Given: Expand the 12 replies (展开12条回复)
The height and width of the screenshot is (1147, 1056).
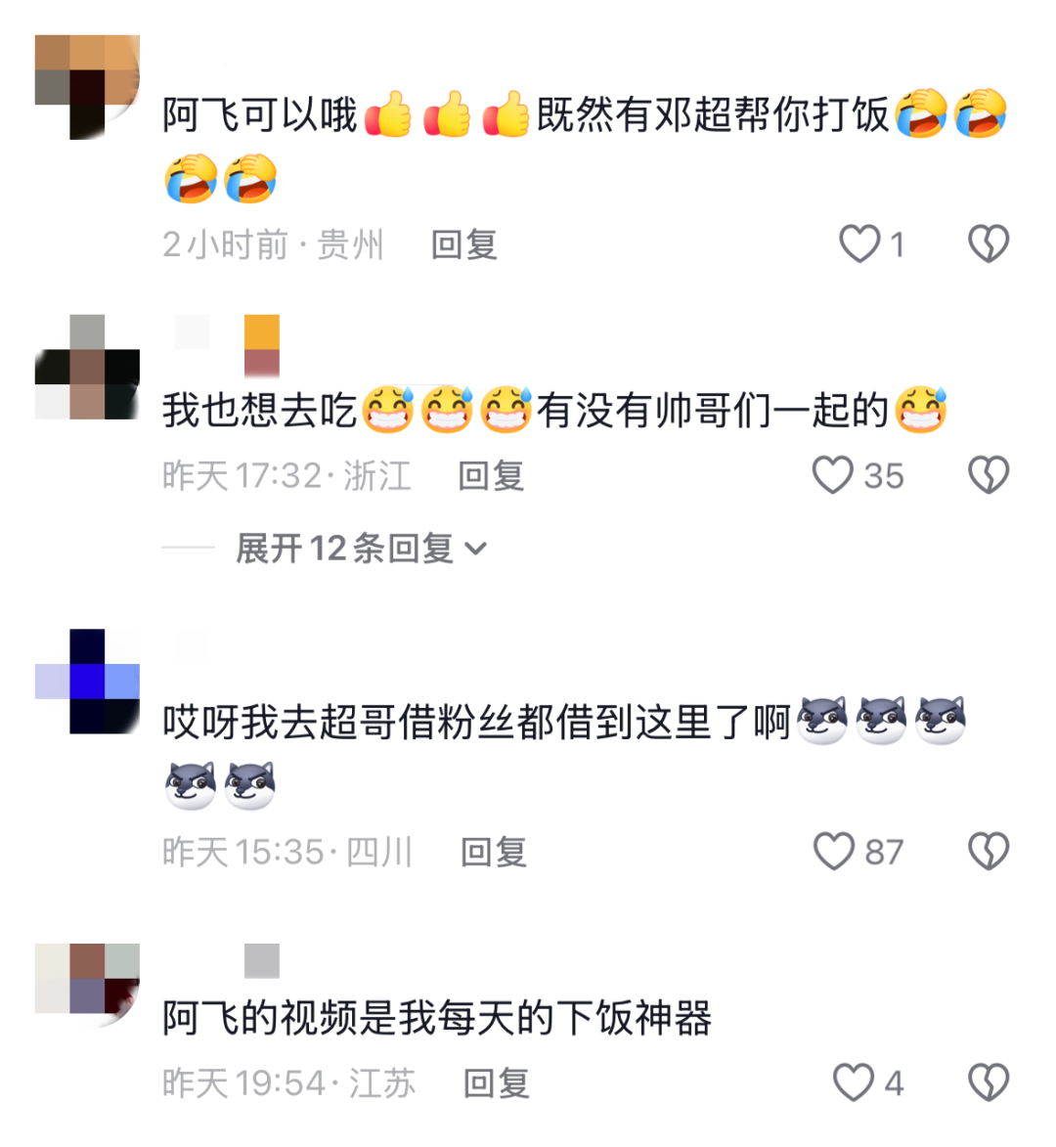Looking at the screenshot, I should tap(361, 548).
